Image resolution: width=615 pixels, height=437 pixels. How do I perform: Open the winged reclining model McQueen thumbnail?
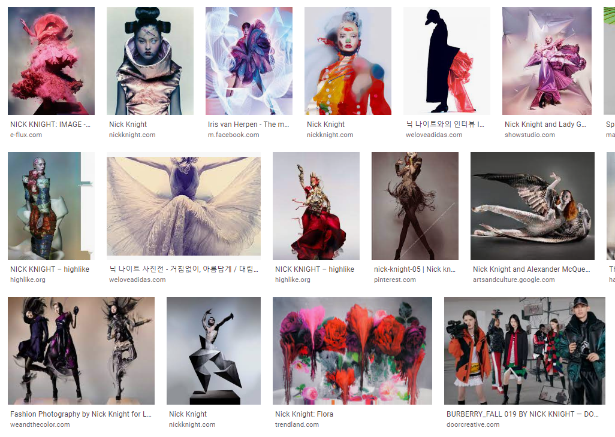[533, 205]
